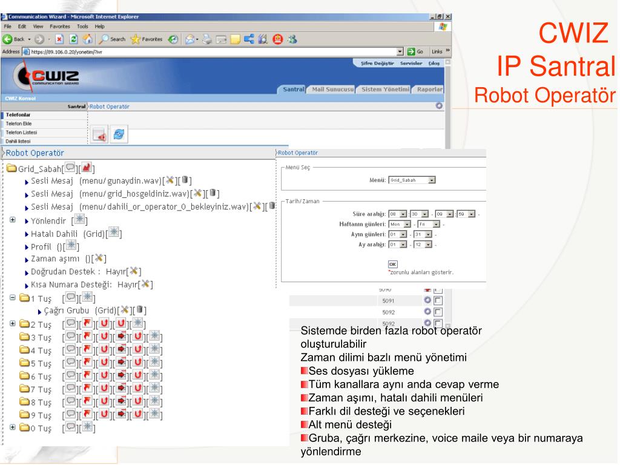Click the Şifre Değiştir link
Image resolution: width=620 pixels, height=465 pixels.
[377, 63]
